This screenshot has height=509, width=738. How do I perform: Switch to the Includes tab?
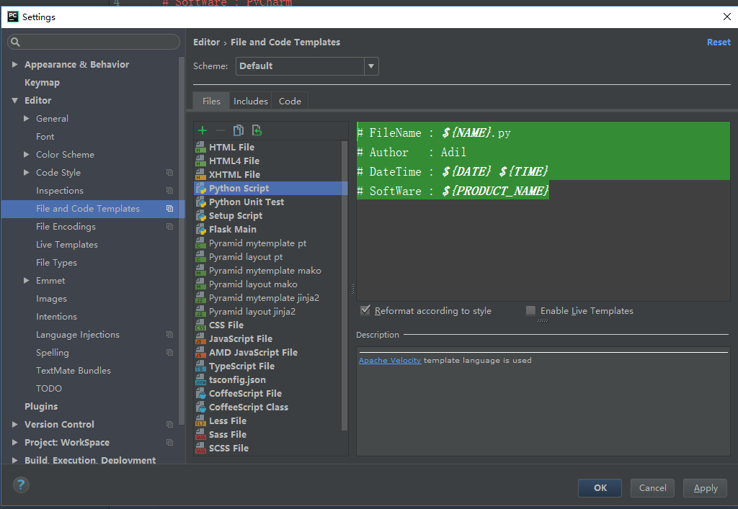[x=250, y=101]
